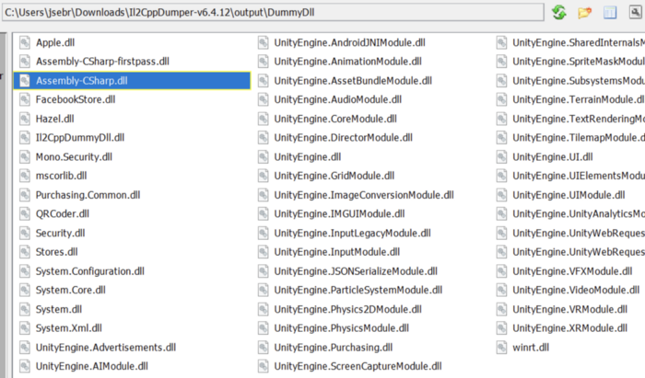Viewport: 645px width, 378px height.
Task: Select UnityEngine.Purchasing.dll
Action: [334, 348]
